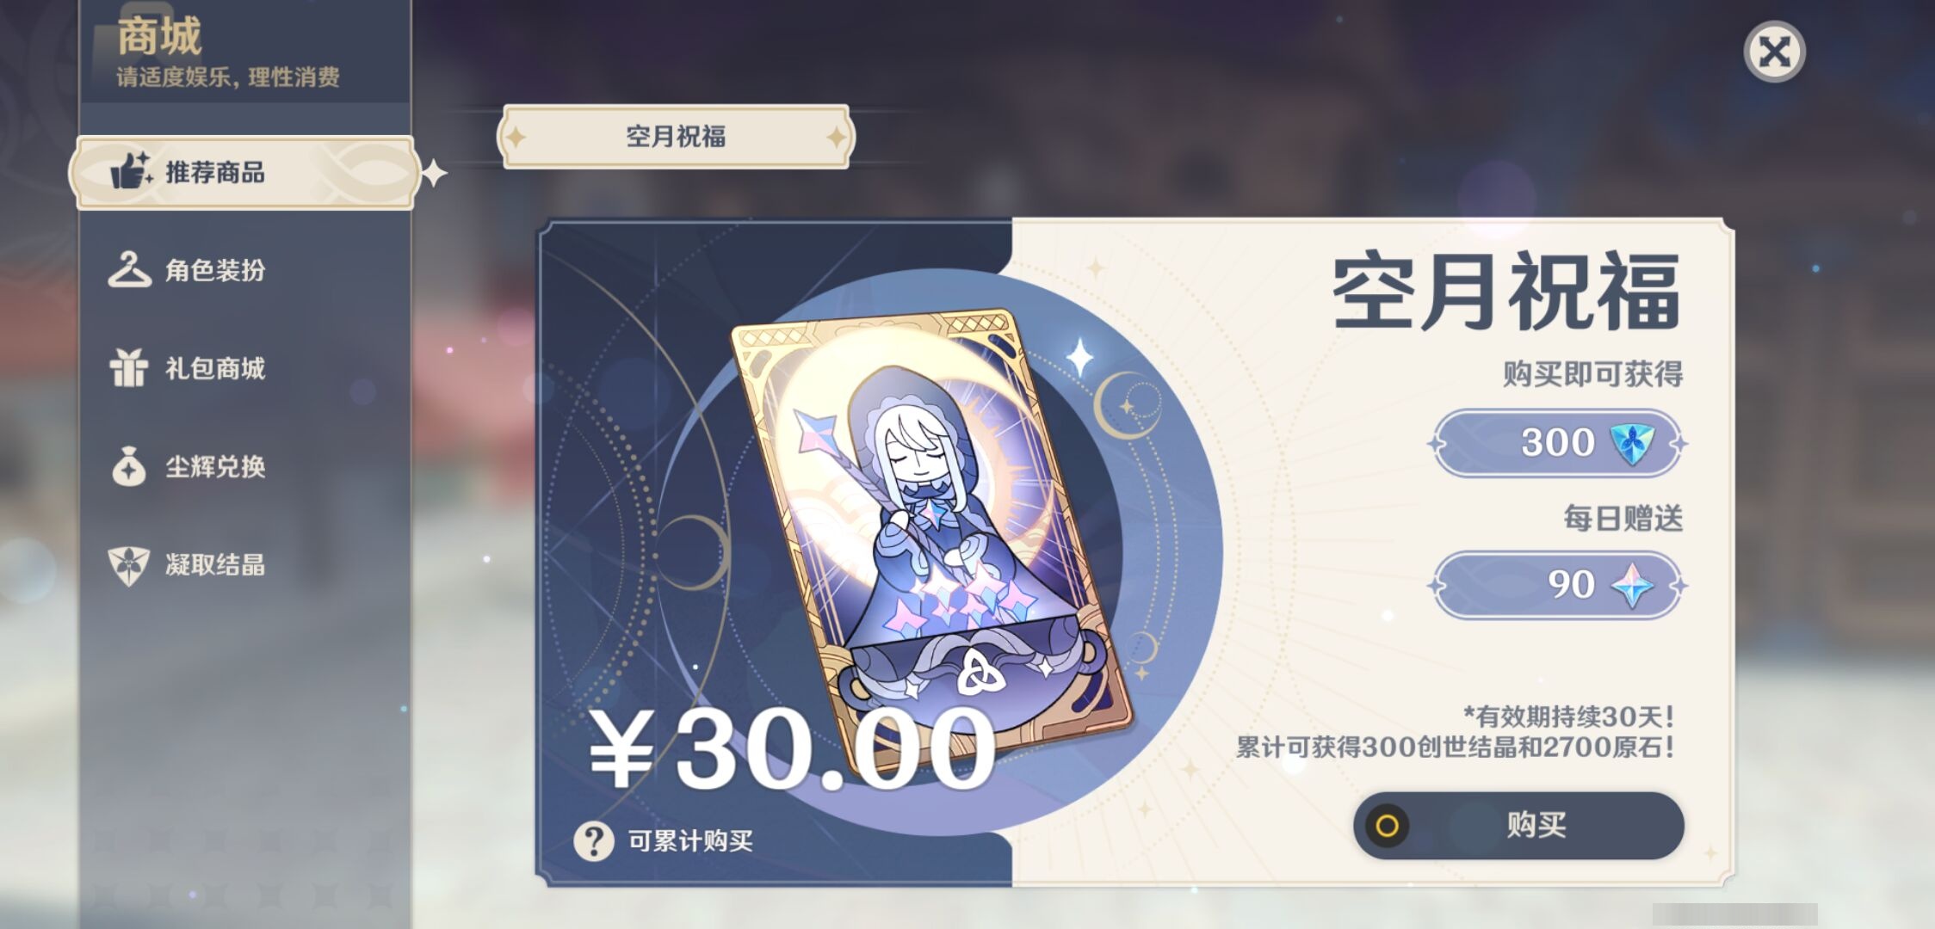Select the 空月祝福 tab at top
The width and height of the screenshot is (1935, 929).
(x=676, y=136)
